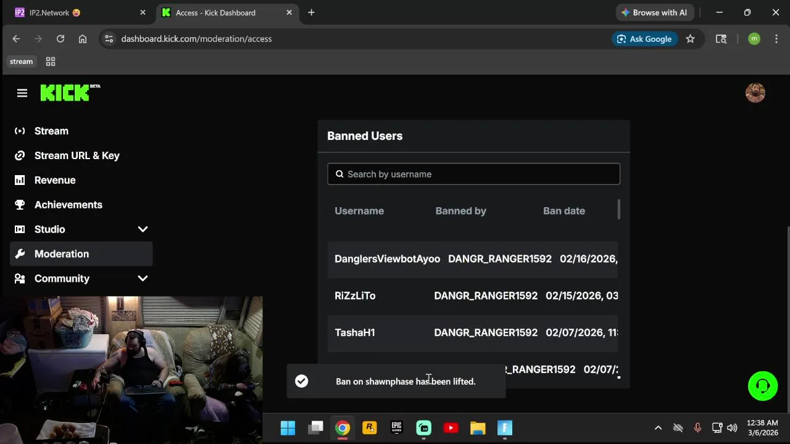Click the Ask Google button
Screen dimensions: 790x444
(645, 39)
